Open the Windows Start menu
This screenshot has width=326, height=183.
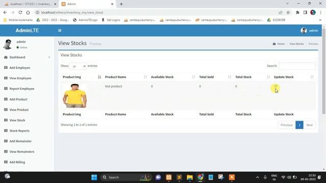point(94,177)
